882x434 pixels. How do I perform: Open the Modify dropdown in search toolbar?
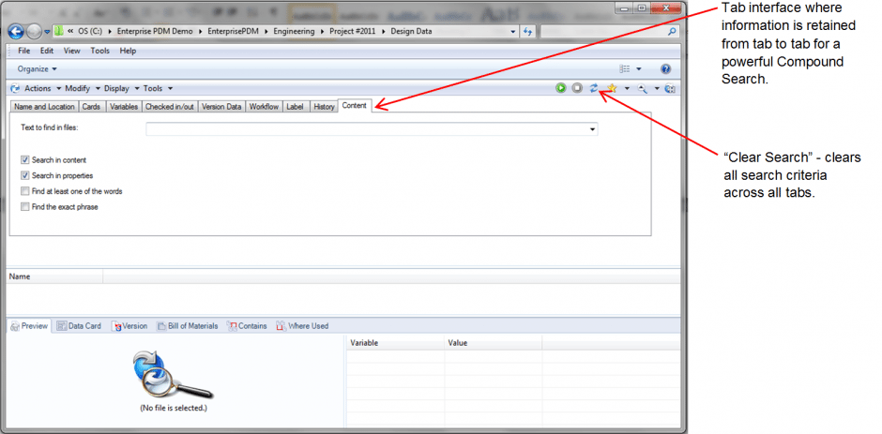click(x=81, y=88)
